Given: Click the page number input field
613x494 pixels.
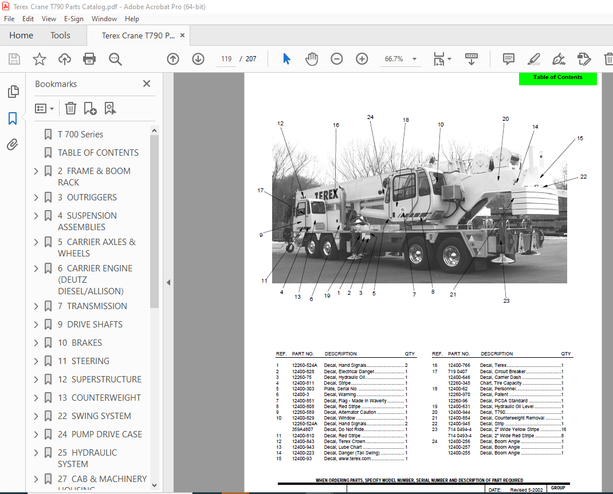Looking at the screenshot, I should (226, 59).
